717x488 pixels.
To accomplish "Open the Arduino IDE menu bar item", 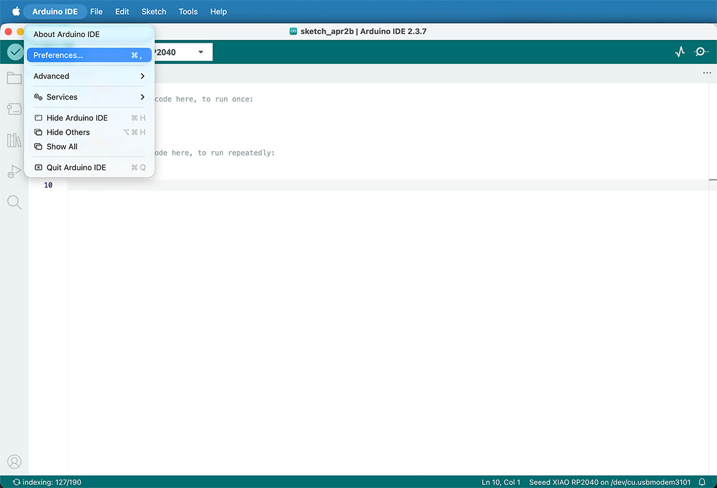I will click(x=55, y=11).
